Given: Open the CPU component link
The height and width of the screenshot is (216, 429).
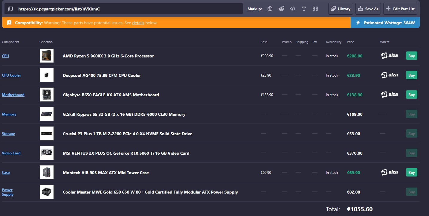Looking at the screenshot, I should pyautogui.click(x=5, y=56).
